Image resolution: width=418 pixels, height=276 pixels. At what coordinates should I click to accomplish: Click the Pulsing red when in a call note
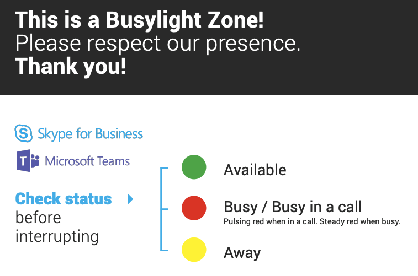click(x=312, y=221)
